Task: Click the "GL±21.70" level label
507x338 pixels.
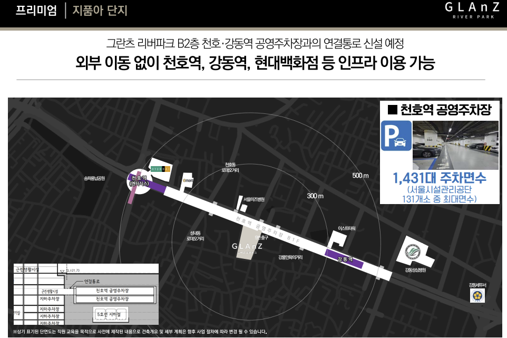Action: pos(73,271)
